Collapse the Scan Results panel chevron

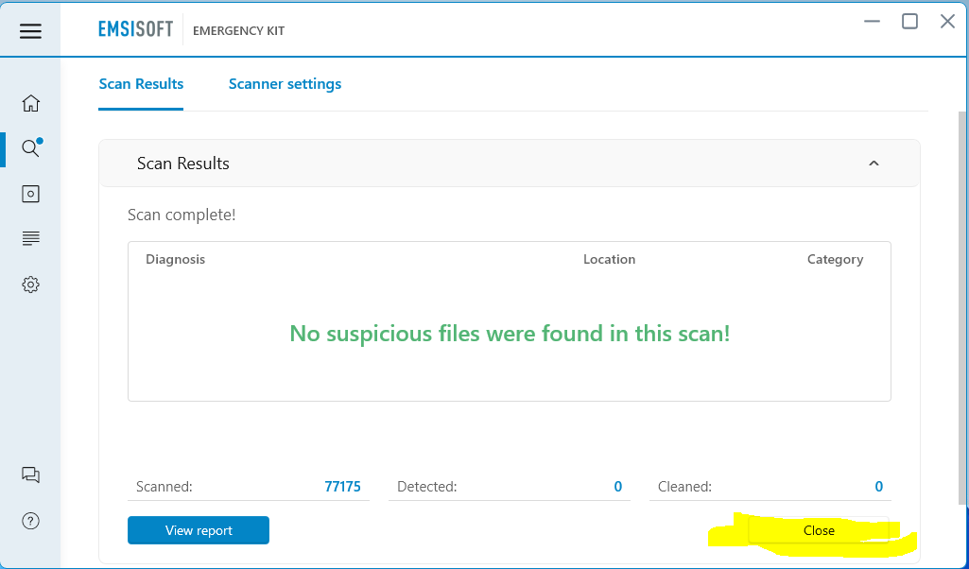point(874,164)
